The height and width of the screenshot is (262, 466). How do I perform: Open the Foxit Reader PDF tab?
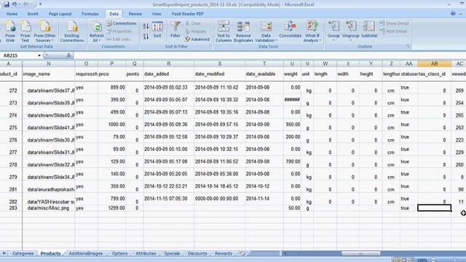188,14
